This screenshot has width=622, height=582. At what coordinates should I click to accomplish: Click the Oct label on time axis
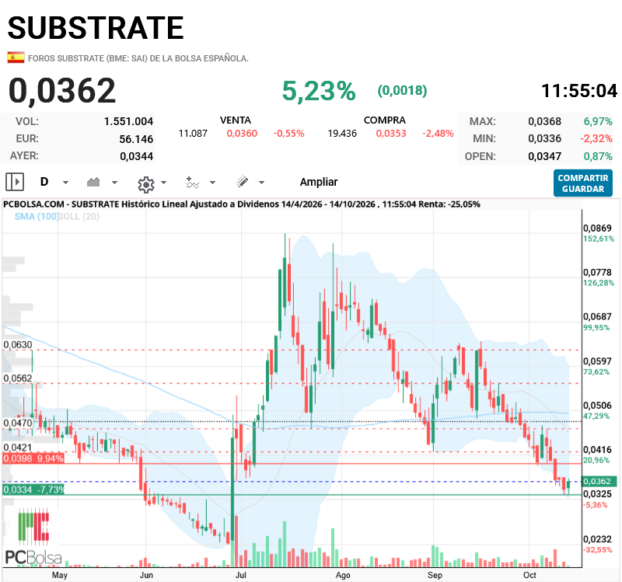tap(529, 575)
